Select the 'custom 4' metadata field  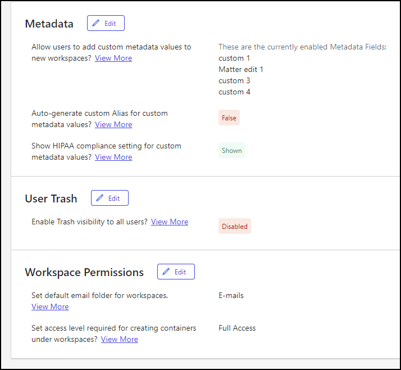pos(234,92)
